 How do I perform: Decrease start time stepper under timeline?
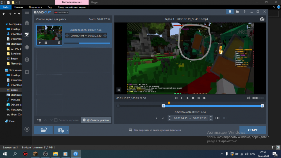click(169, 120)
